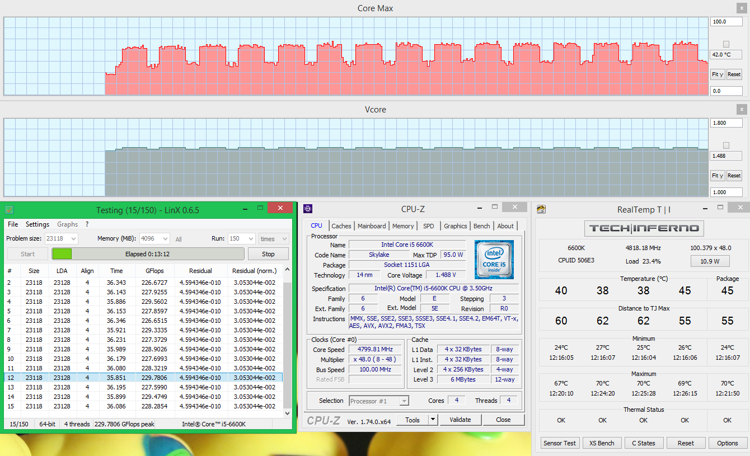Toggle the checkbox beside the Core Max graph
This screenshot has height=456, width=750.
(726, 44)
